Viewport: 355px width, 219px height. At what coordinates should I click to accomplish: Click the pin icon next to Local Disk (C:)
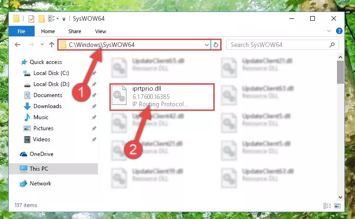click(94, 73)
